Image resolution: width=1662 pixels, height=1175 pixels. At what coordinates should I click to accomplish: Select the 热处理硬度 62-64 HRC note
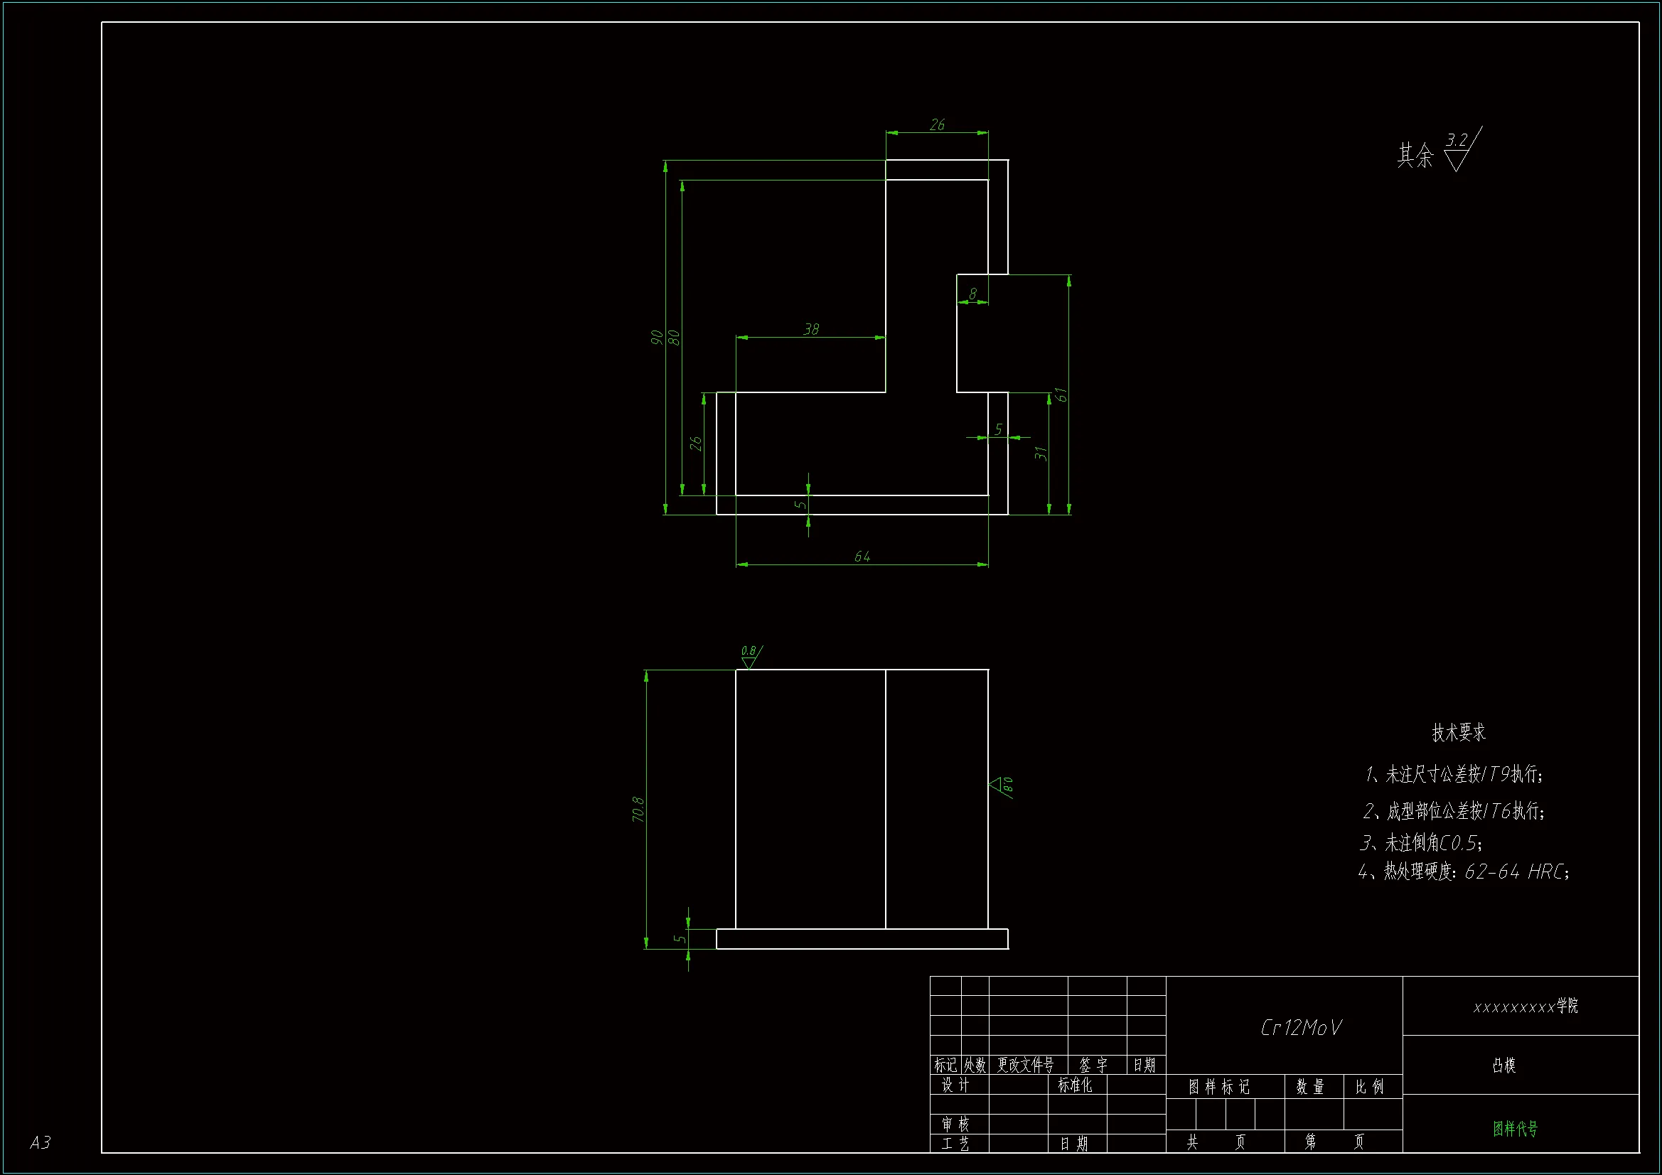point(1462,871)
